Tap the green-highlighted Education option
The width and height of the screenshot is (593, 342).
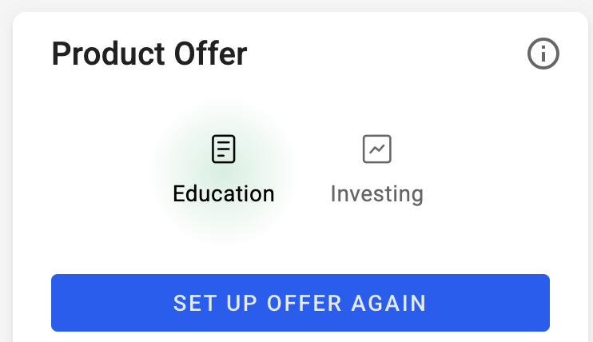[224, 170]
